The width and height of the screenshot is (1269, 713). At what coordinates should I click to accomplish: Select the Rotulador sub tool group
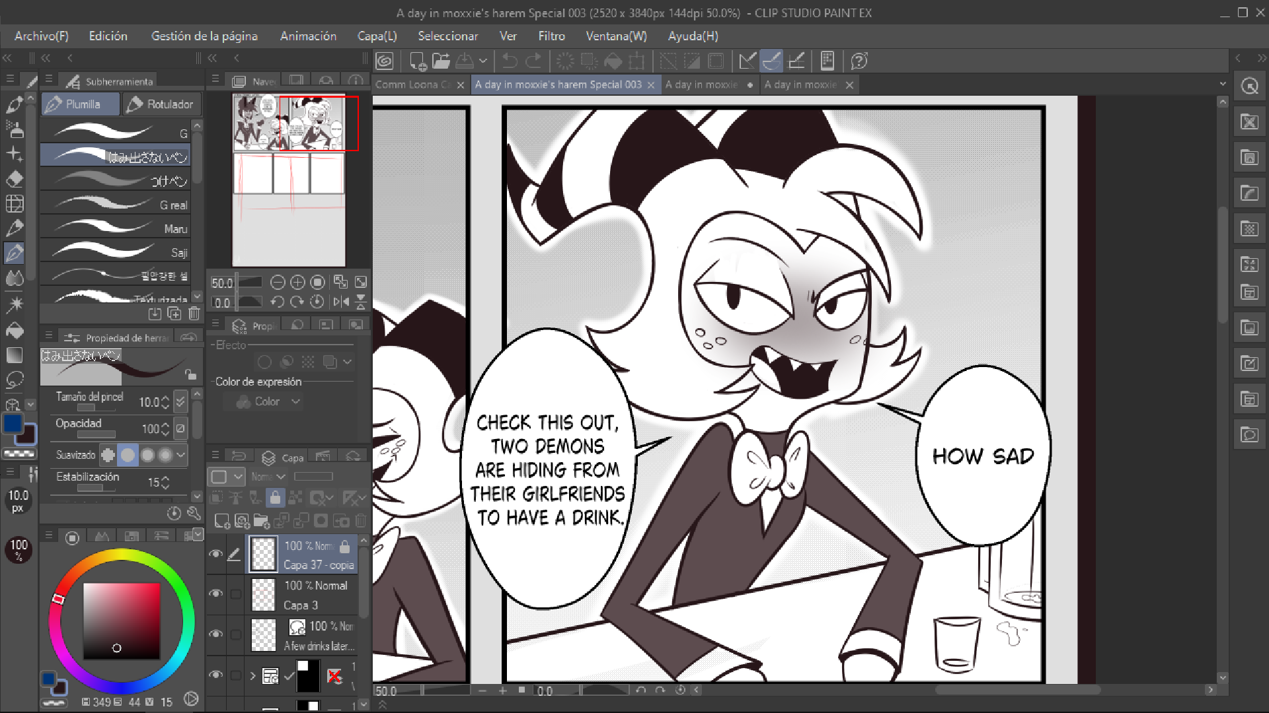pos(161,104)
